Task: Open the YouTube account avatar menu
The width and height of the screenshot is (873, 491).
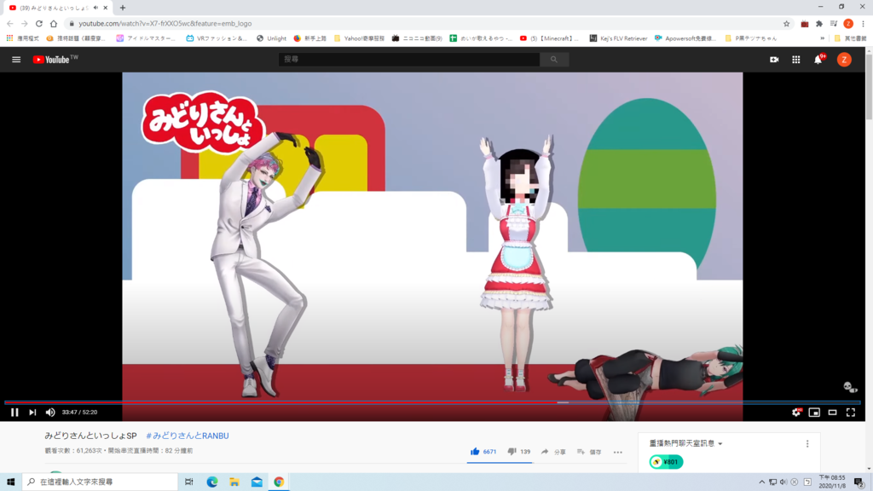Action: click(x=844, y=60)
